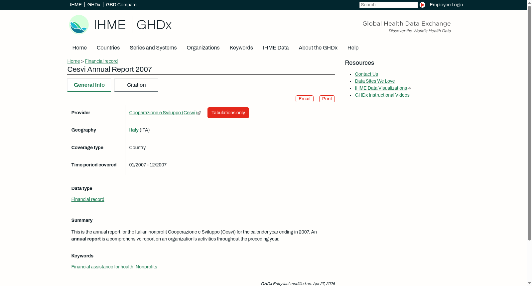Click Employee Login
The image size is (532, 286).
(446, 5)
